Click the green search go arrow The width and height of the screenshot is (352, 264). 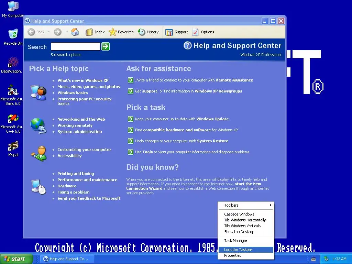point(106,46)
